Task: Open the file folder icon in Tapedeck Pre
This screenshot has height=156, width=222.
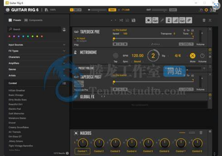Action: tap(192, 30)
